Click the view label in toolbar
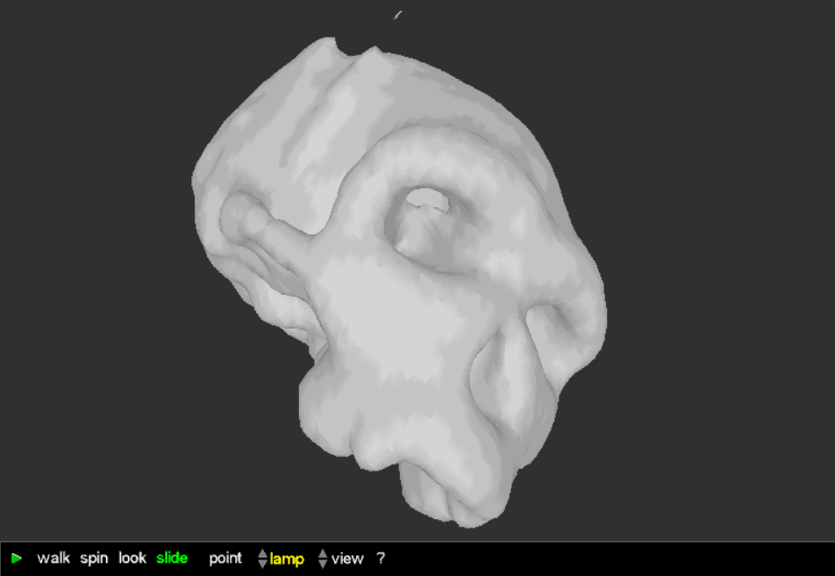 347,558
